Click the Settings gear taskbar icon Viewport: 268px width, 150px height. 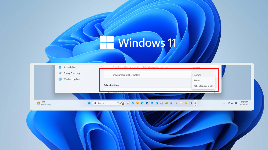tap(195, 103)
